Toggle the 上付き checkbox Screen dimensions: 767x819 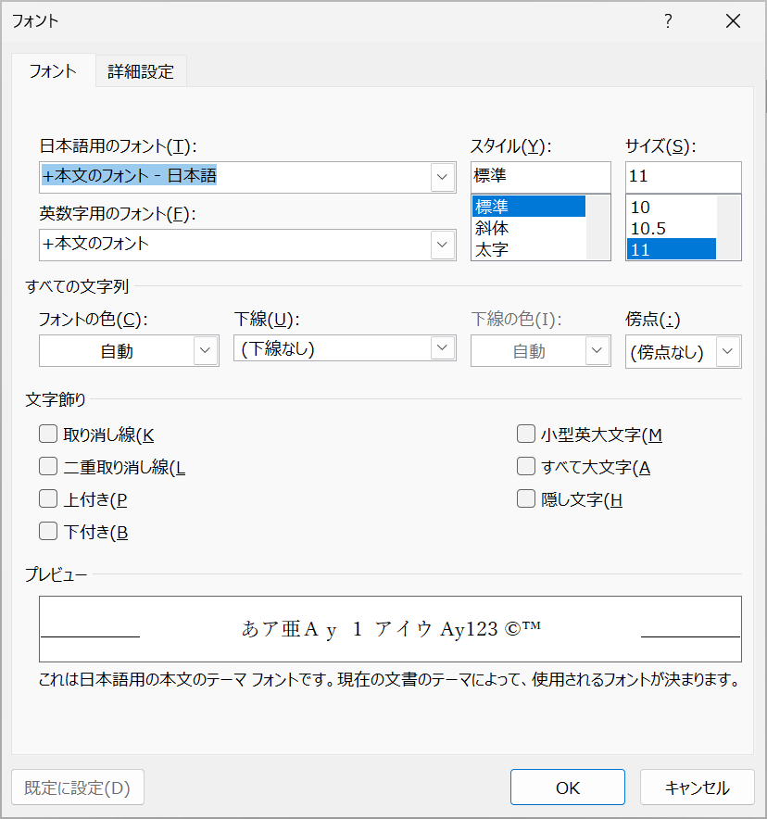click(x=48, y=498)
